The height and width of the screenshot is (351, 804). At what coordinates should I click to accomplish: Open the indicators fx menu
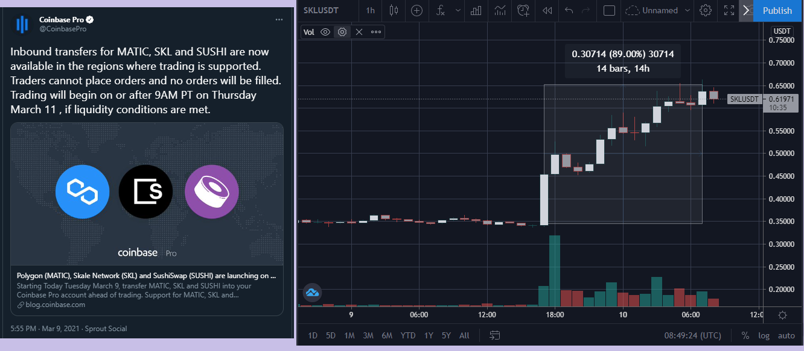(441, 10)
